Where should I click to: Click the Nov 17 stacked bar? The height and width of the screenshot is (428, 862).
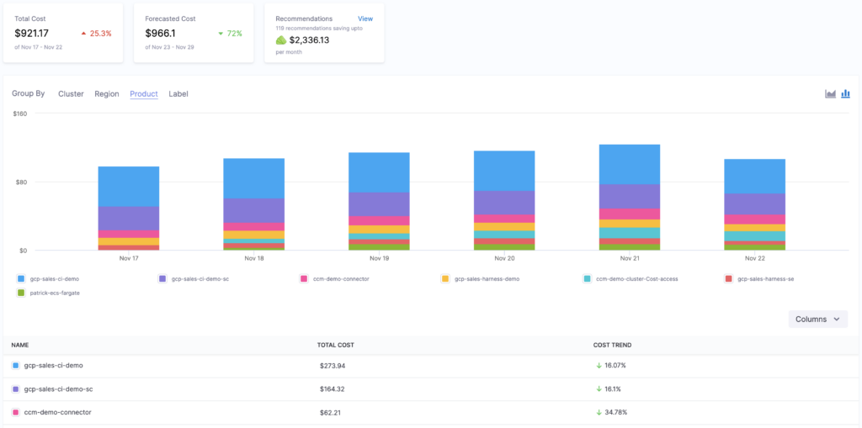coord(129,209)
